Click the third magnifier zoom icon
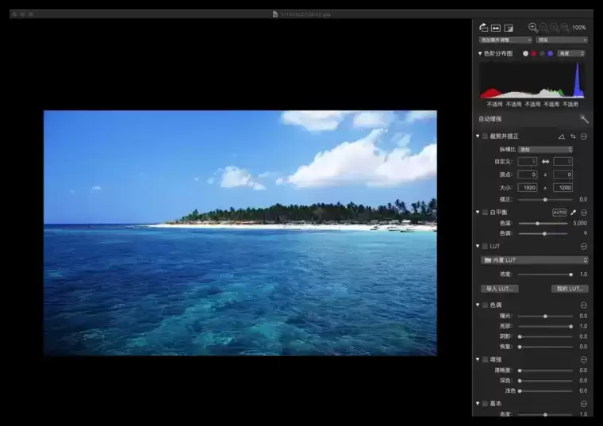Screen dimensions: 603x426 [x=554, y=28]
